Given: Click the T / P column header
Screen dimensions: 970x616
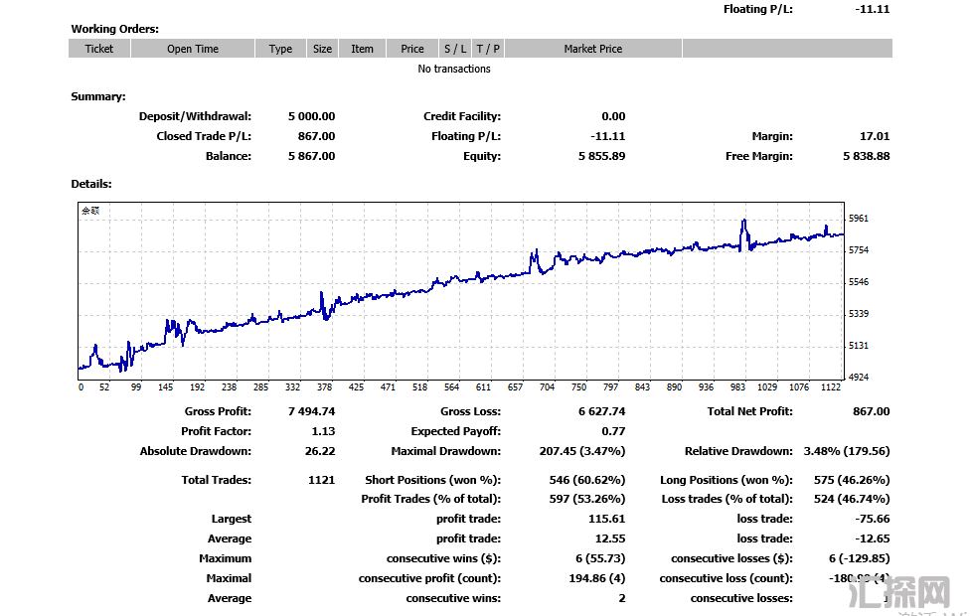Looking at the screenshot, I should coord(488,49).
